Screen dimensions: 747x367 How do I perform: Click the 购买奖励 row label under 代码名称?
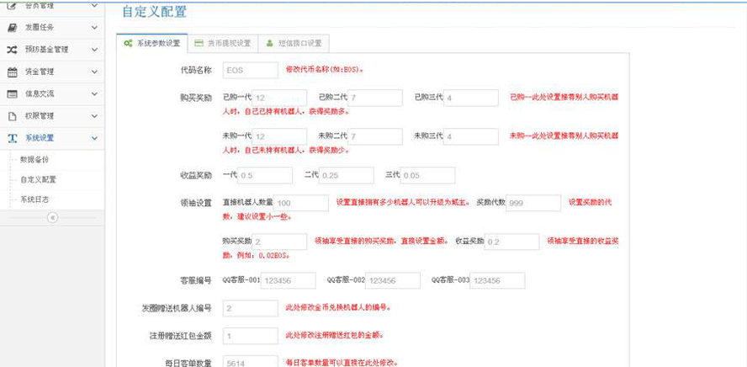[197, 98]
